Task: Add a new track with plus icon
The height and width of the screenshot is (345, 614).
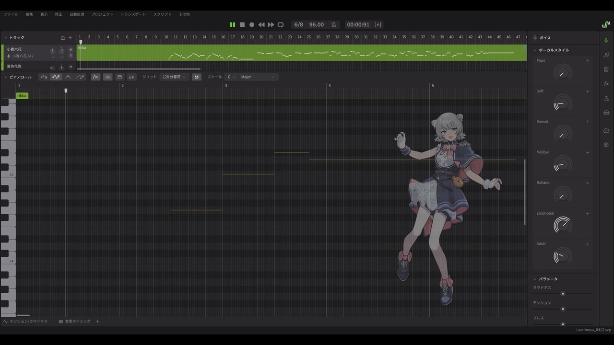Action: click(x=70, y=38)
